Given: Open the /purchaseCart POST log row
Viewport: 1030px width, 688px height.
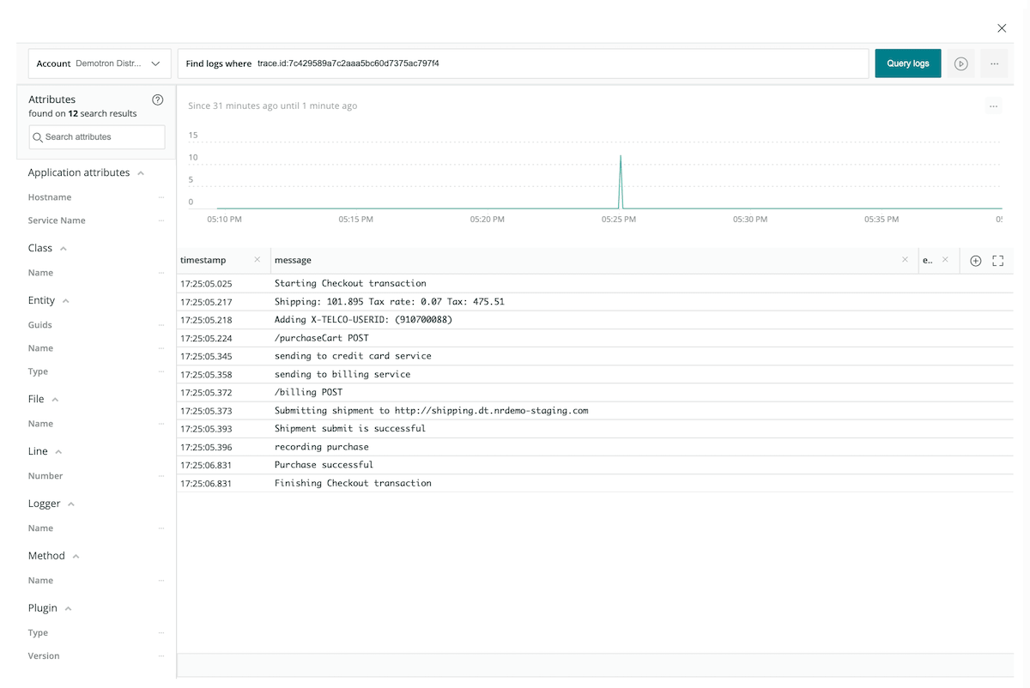Looking at the screenshot, I should (x=595, y=338).
